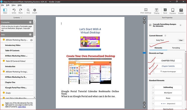Click the personalized desktop screenshot image
This screenshot has height=110, width=187.
pos(90,71)
